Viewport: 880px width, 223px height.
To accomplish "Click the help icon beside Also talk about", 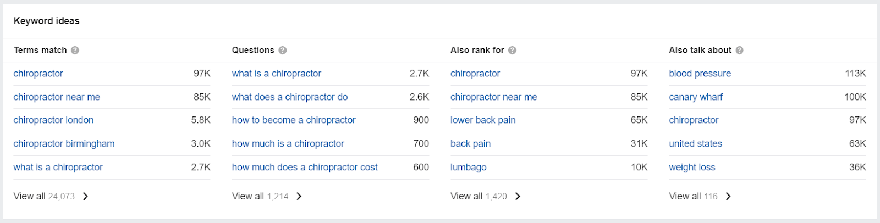I will tap(739, 50).
